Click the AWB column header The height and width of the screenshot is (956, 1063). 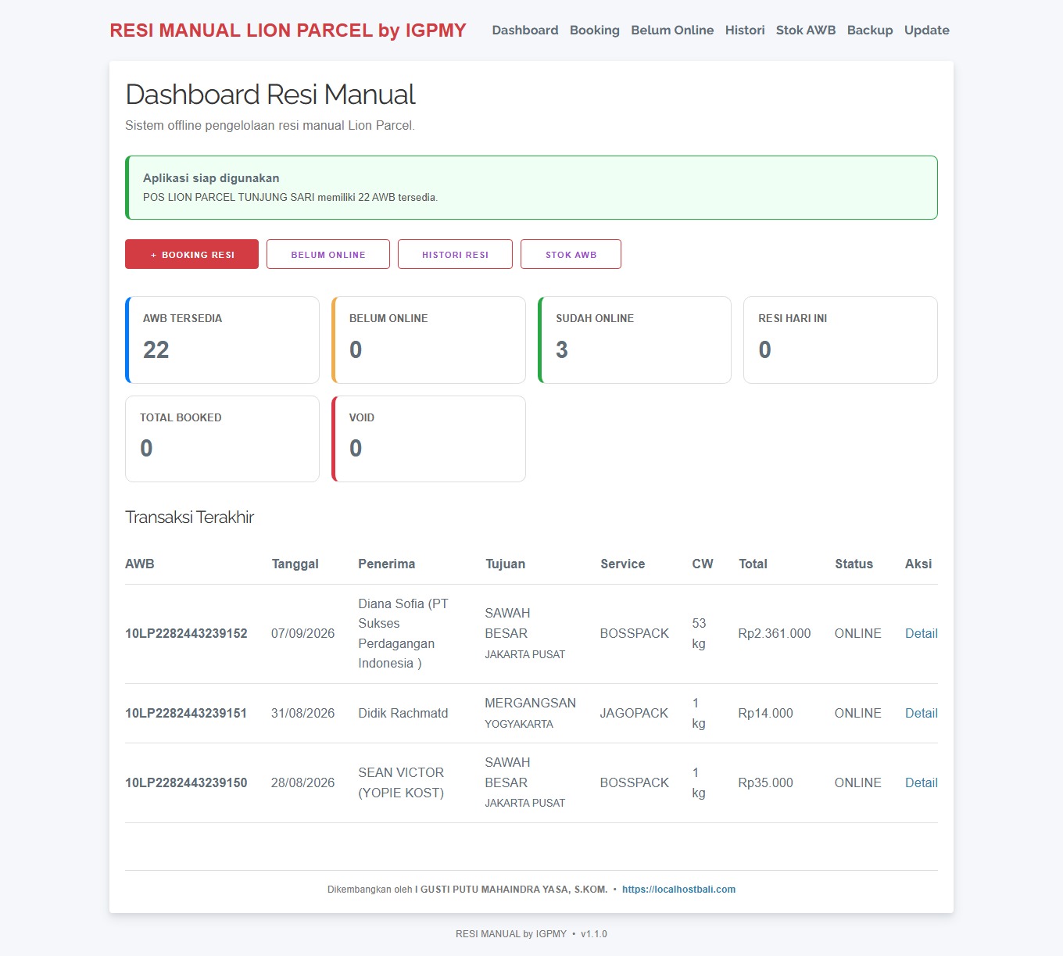140,564
